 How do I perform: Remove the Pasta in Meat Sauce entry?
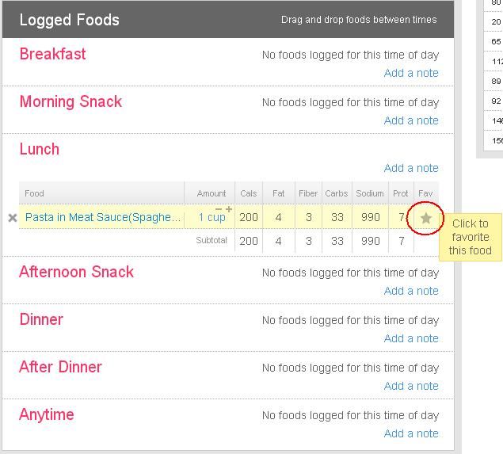[x=13, y=218]
